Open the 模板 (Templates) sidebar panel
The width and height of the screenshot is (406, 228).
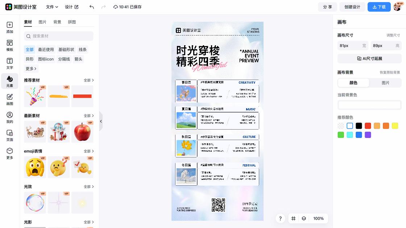(9, 46)
